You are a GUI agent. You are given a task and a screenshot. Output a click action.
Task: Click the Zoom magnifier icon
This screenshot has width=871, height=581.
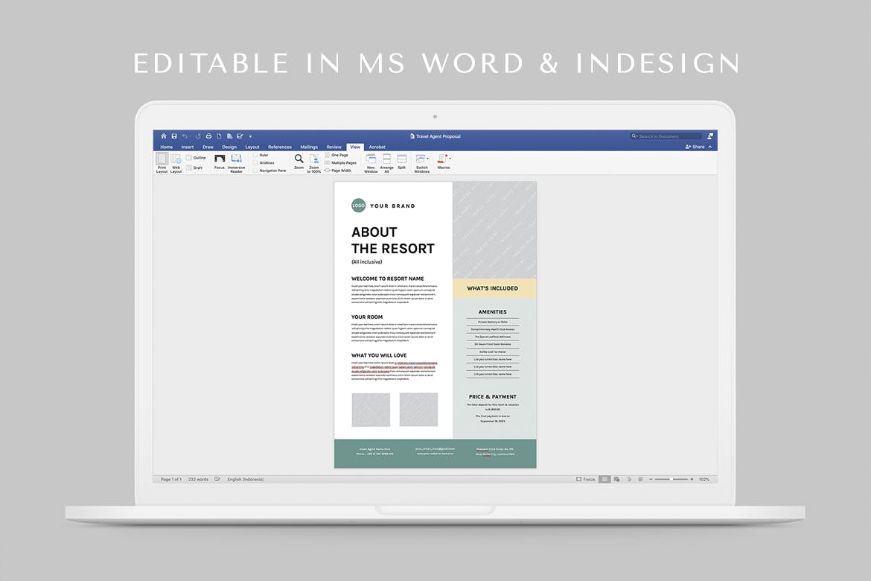[299, 159]
